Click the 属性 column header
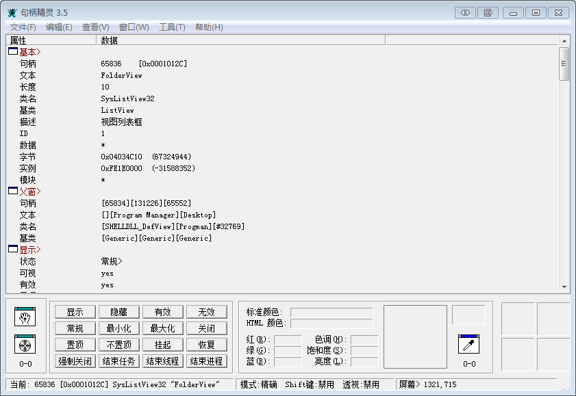 tap(51, 40)
